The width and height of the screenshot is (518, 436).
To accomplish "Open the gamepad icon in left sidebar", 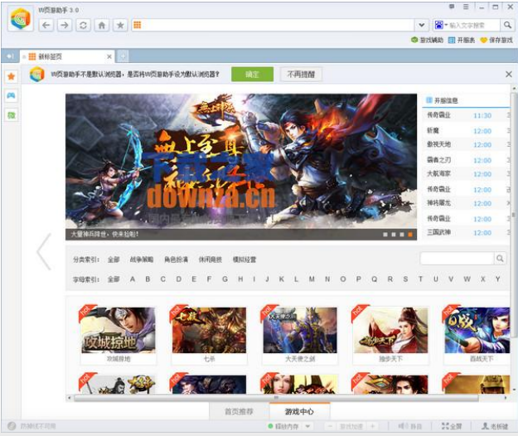I will [12, 96].
